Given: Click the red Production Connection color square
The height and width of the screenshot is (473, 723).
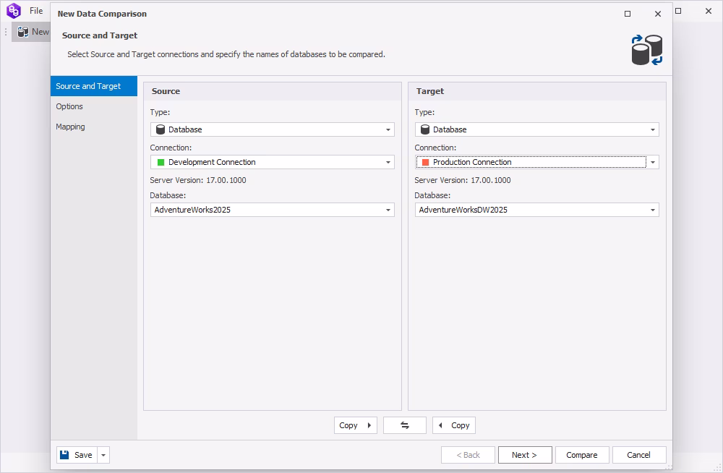Looking at the screenshot, I should click(426, 163).
